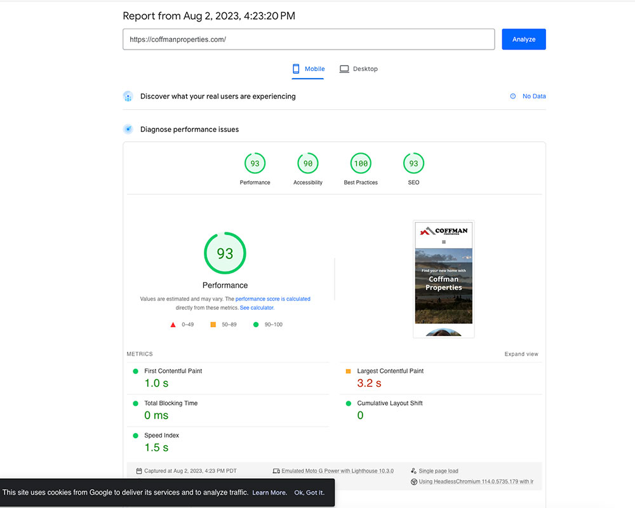Open the See calculator link
This screenshot has width=635, height=508.
(x=257, y=307)
